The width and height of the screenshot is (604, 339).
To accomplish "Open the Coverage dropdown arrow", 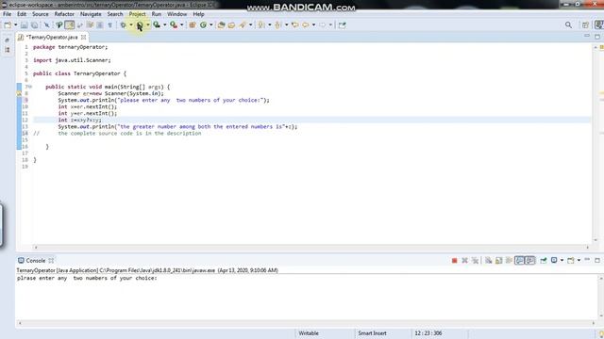I will coord(165,25).
